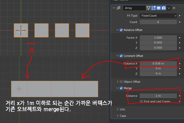This screenshot has width=184, height=123.
Task: Enable the Object Offset checkbox
Action: coord(121,82)
